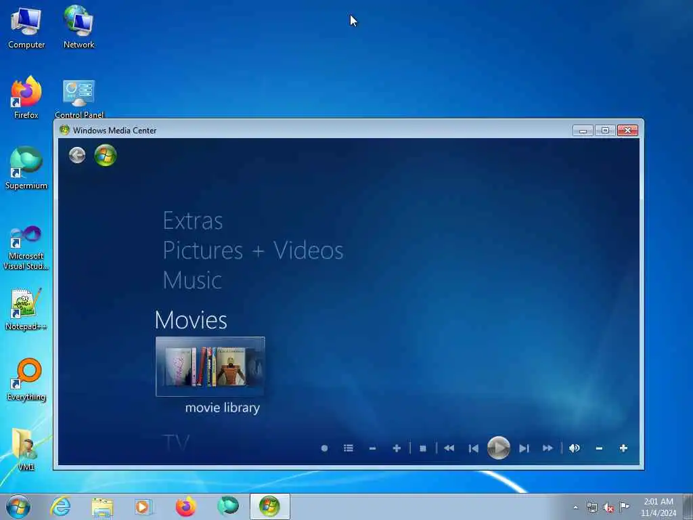Skip to previous track button
Viewport: 693px width, 520px height.
coord(473,448)
